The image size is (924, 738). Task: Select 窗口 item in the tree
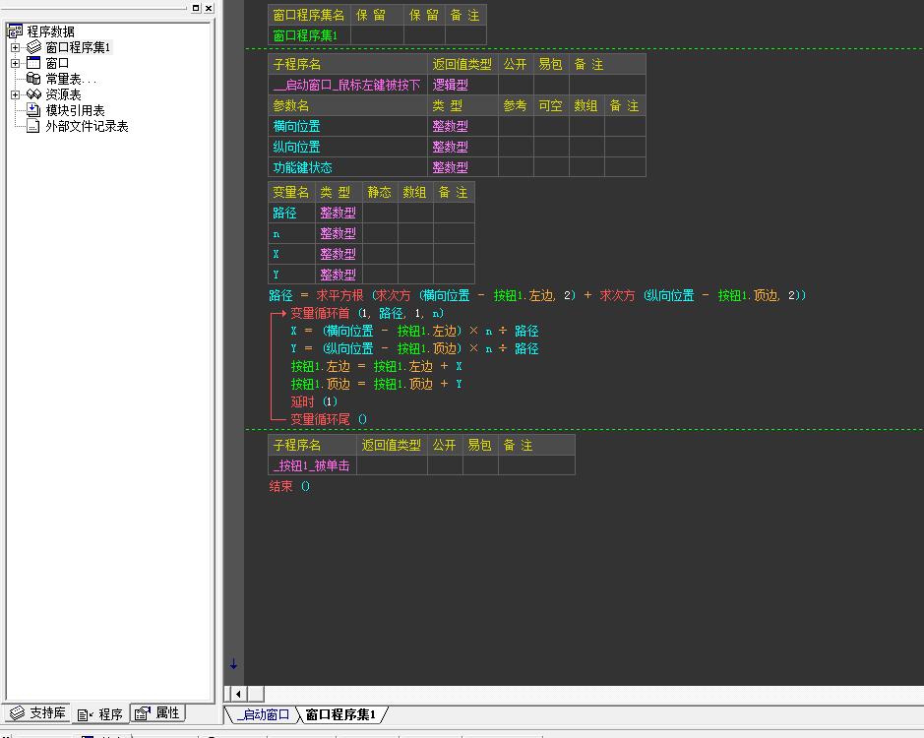pos(57,63)
